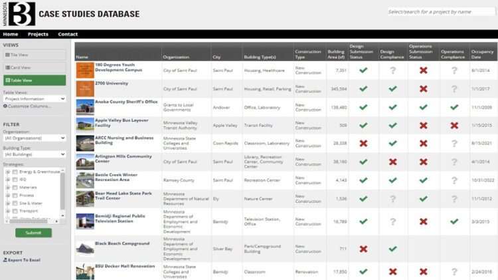
Task: Click the red X design submission icon for ARCC Nursing
Action: [363, 143]
